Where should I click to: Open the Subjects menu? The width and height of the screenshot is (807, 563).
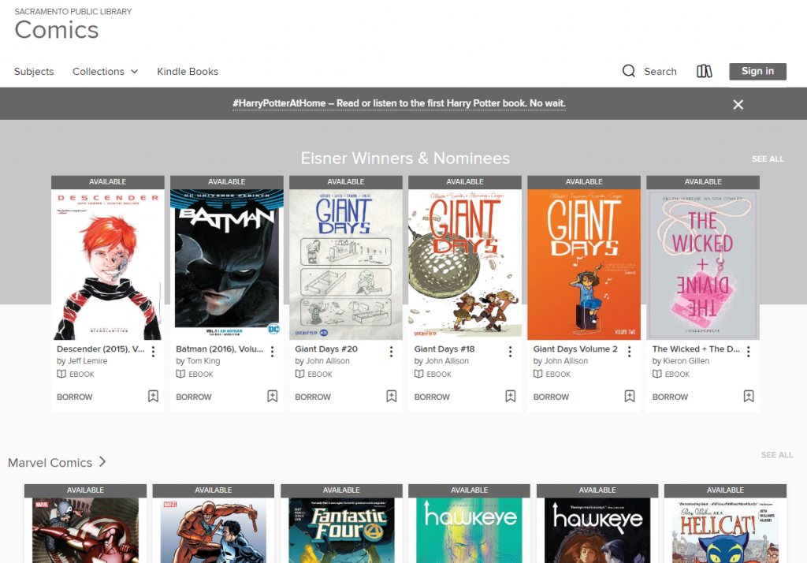click(x=34, y=72)
